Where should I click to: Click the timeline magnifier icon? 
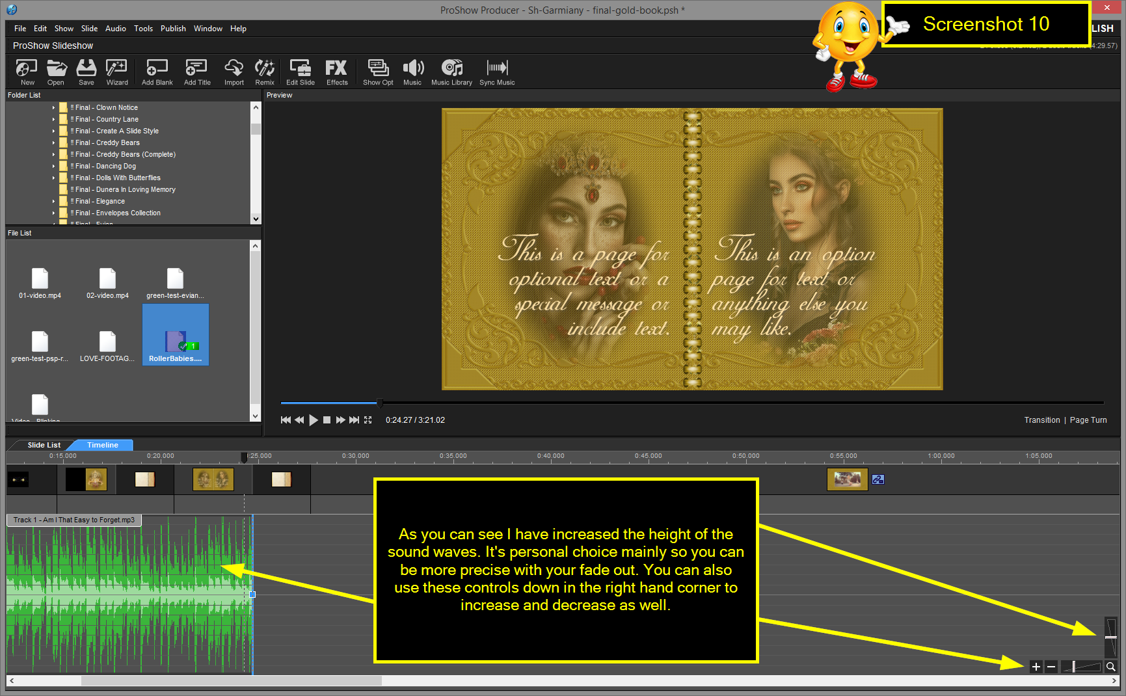click(1111, 667)
